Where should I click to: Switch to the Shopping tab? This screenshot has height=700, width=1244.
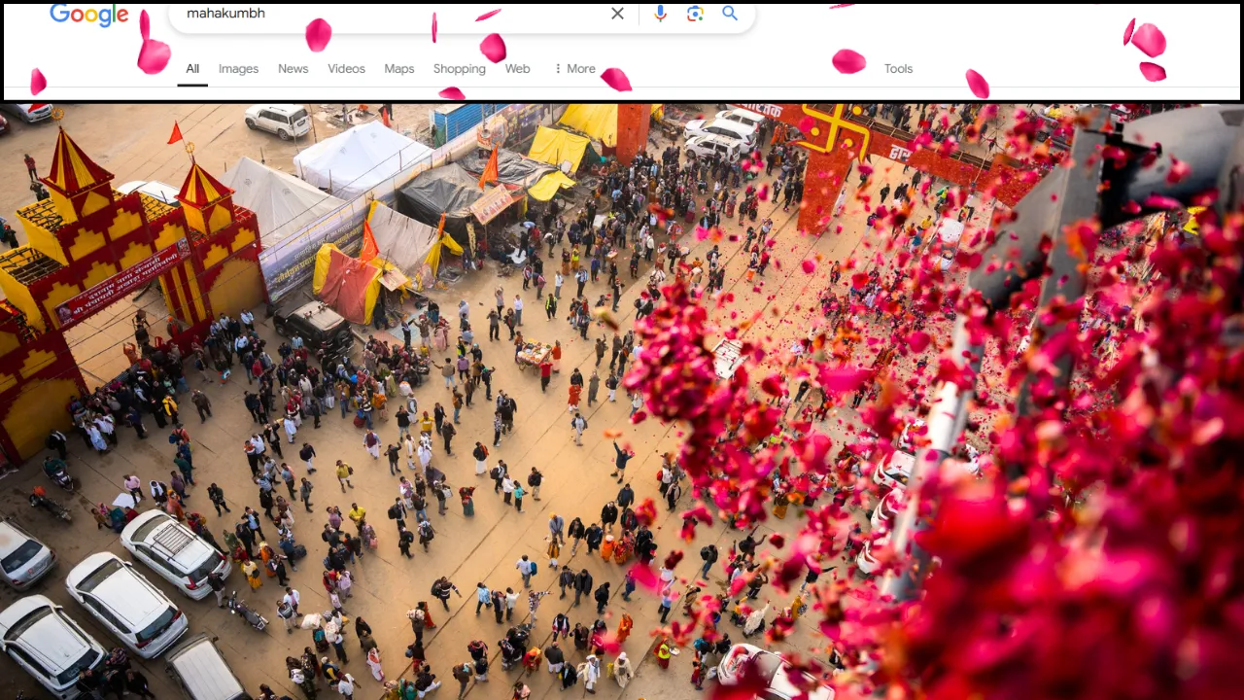click(x=460, y=69)
